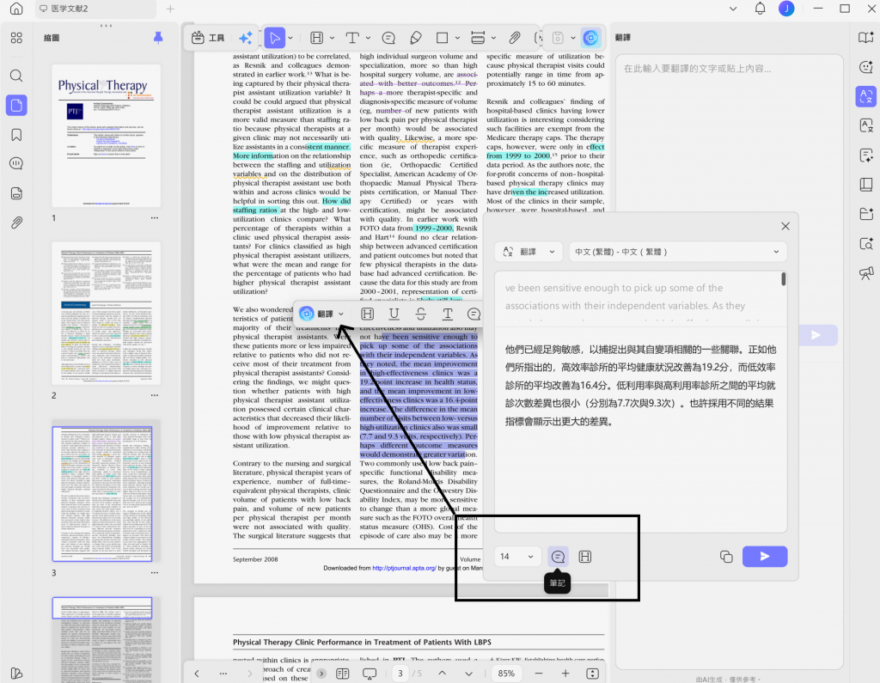Switch to the 医学文献2 tab
The width and height of the screenshot is (880, 683).
point(95,9)
